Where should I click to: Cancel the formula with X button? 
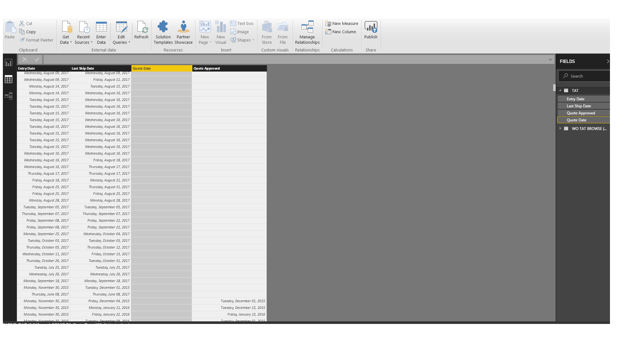pos(25,59)
